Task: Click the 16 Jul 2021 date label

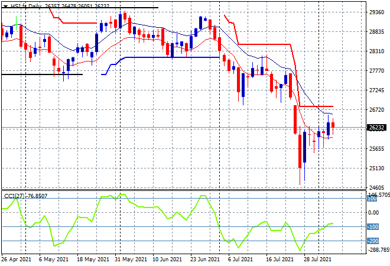Action: tap(280, 259)
